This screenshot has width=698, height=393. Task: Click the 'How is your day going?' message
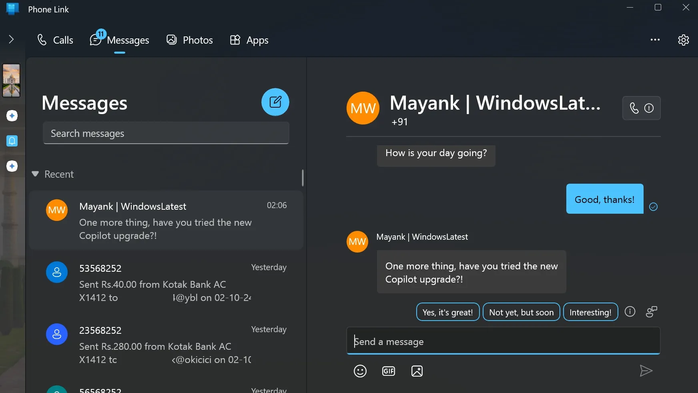pyautogui.click(x=436, y=155)
